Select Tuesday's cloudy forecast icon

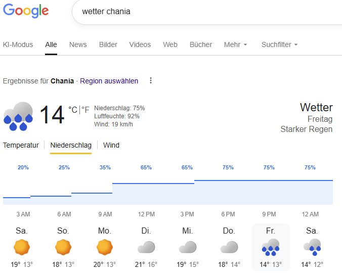pyautogui.click(x=146, y=247)
